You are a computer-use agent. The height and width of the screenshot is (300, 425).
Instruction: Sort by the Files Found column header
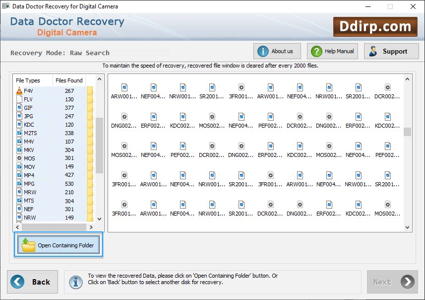click(69, 80)
